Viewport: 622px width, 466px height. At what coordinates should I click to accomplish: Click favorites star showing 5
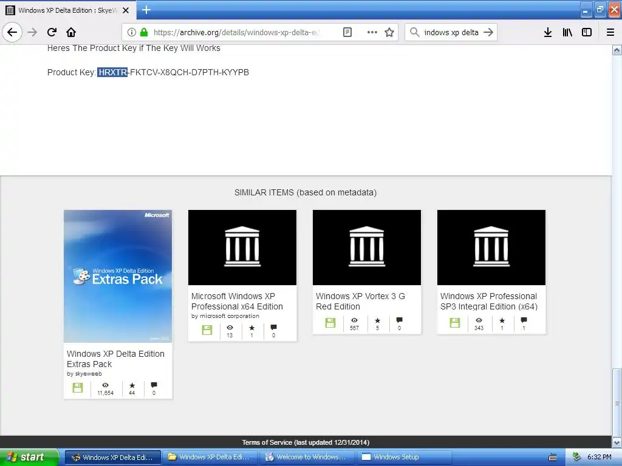click(x=378, y=320)
